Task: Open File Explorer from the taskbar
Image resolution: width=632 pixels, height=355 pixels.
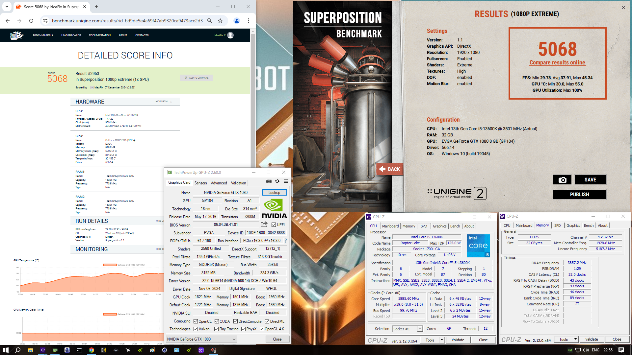Action: point(30,350)
